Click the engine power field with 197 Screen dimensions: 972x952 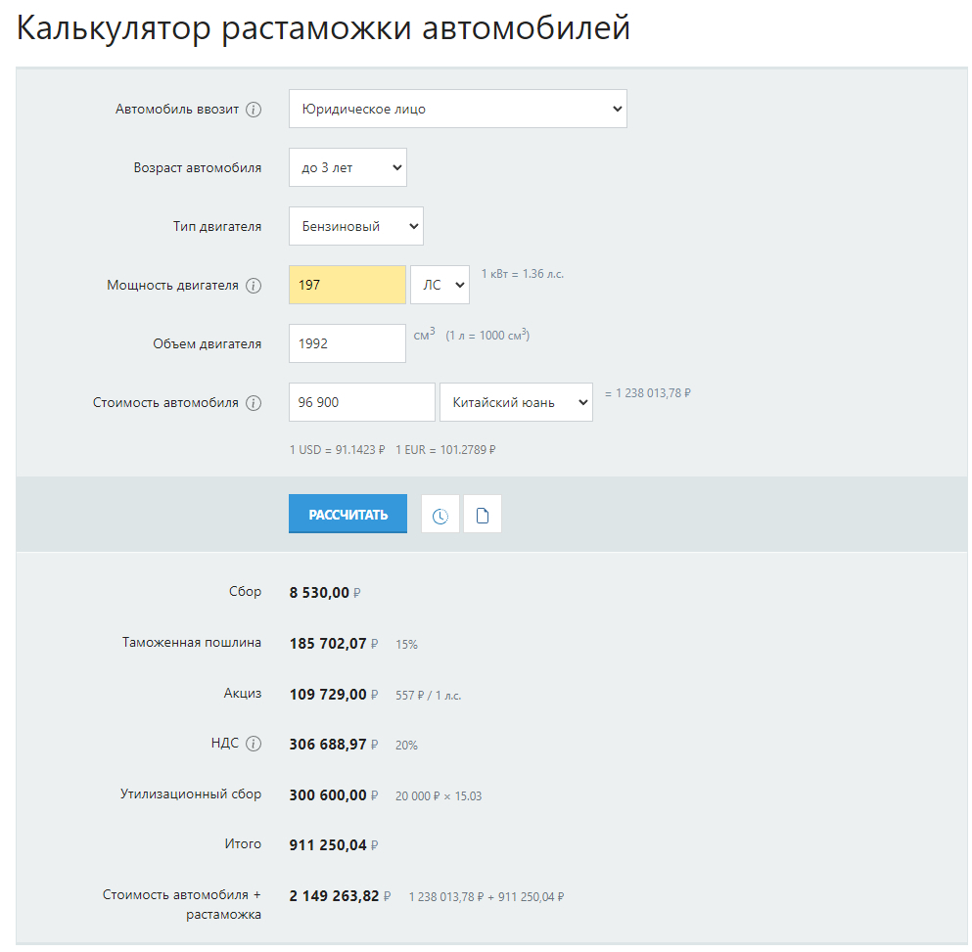(x=347, y=285)
